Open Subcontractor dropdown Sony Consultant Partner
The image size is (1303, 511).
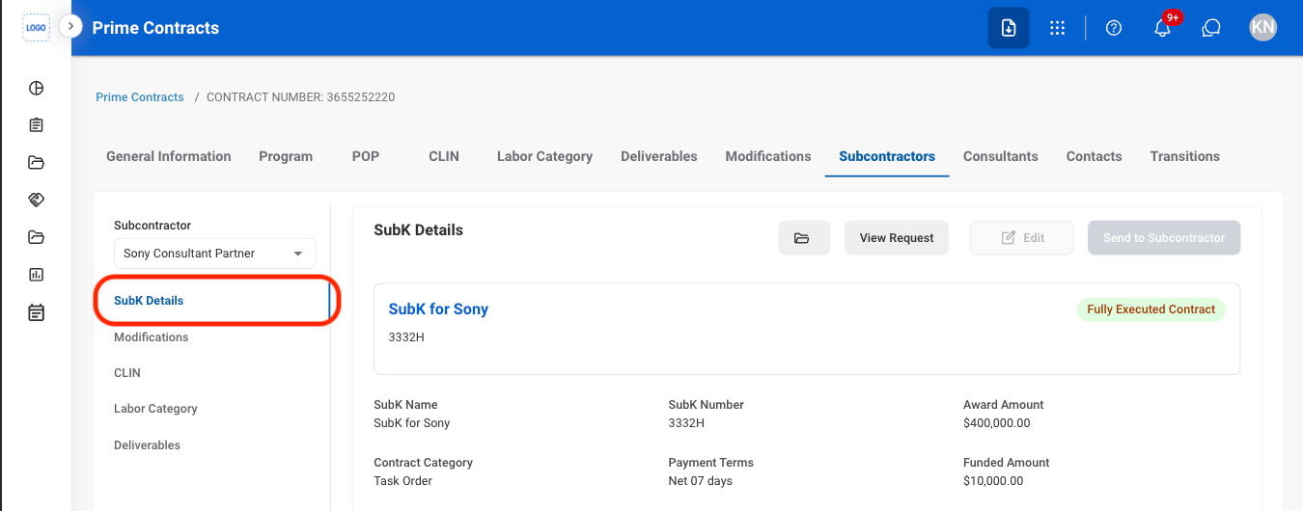pyautogui.click(x=215, y=254)
